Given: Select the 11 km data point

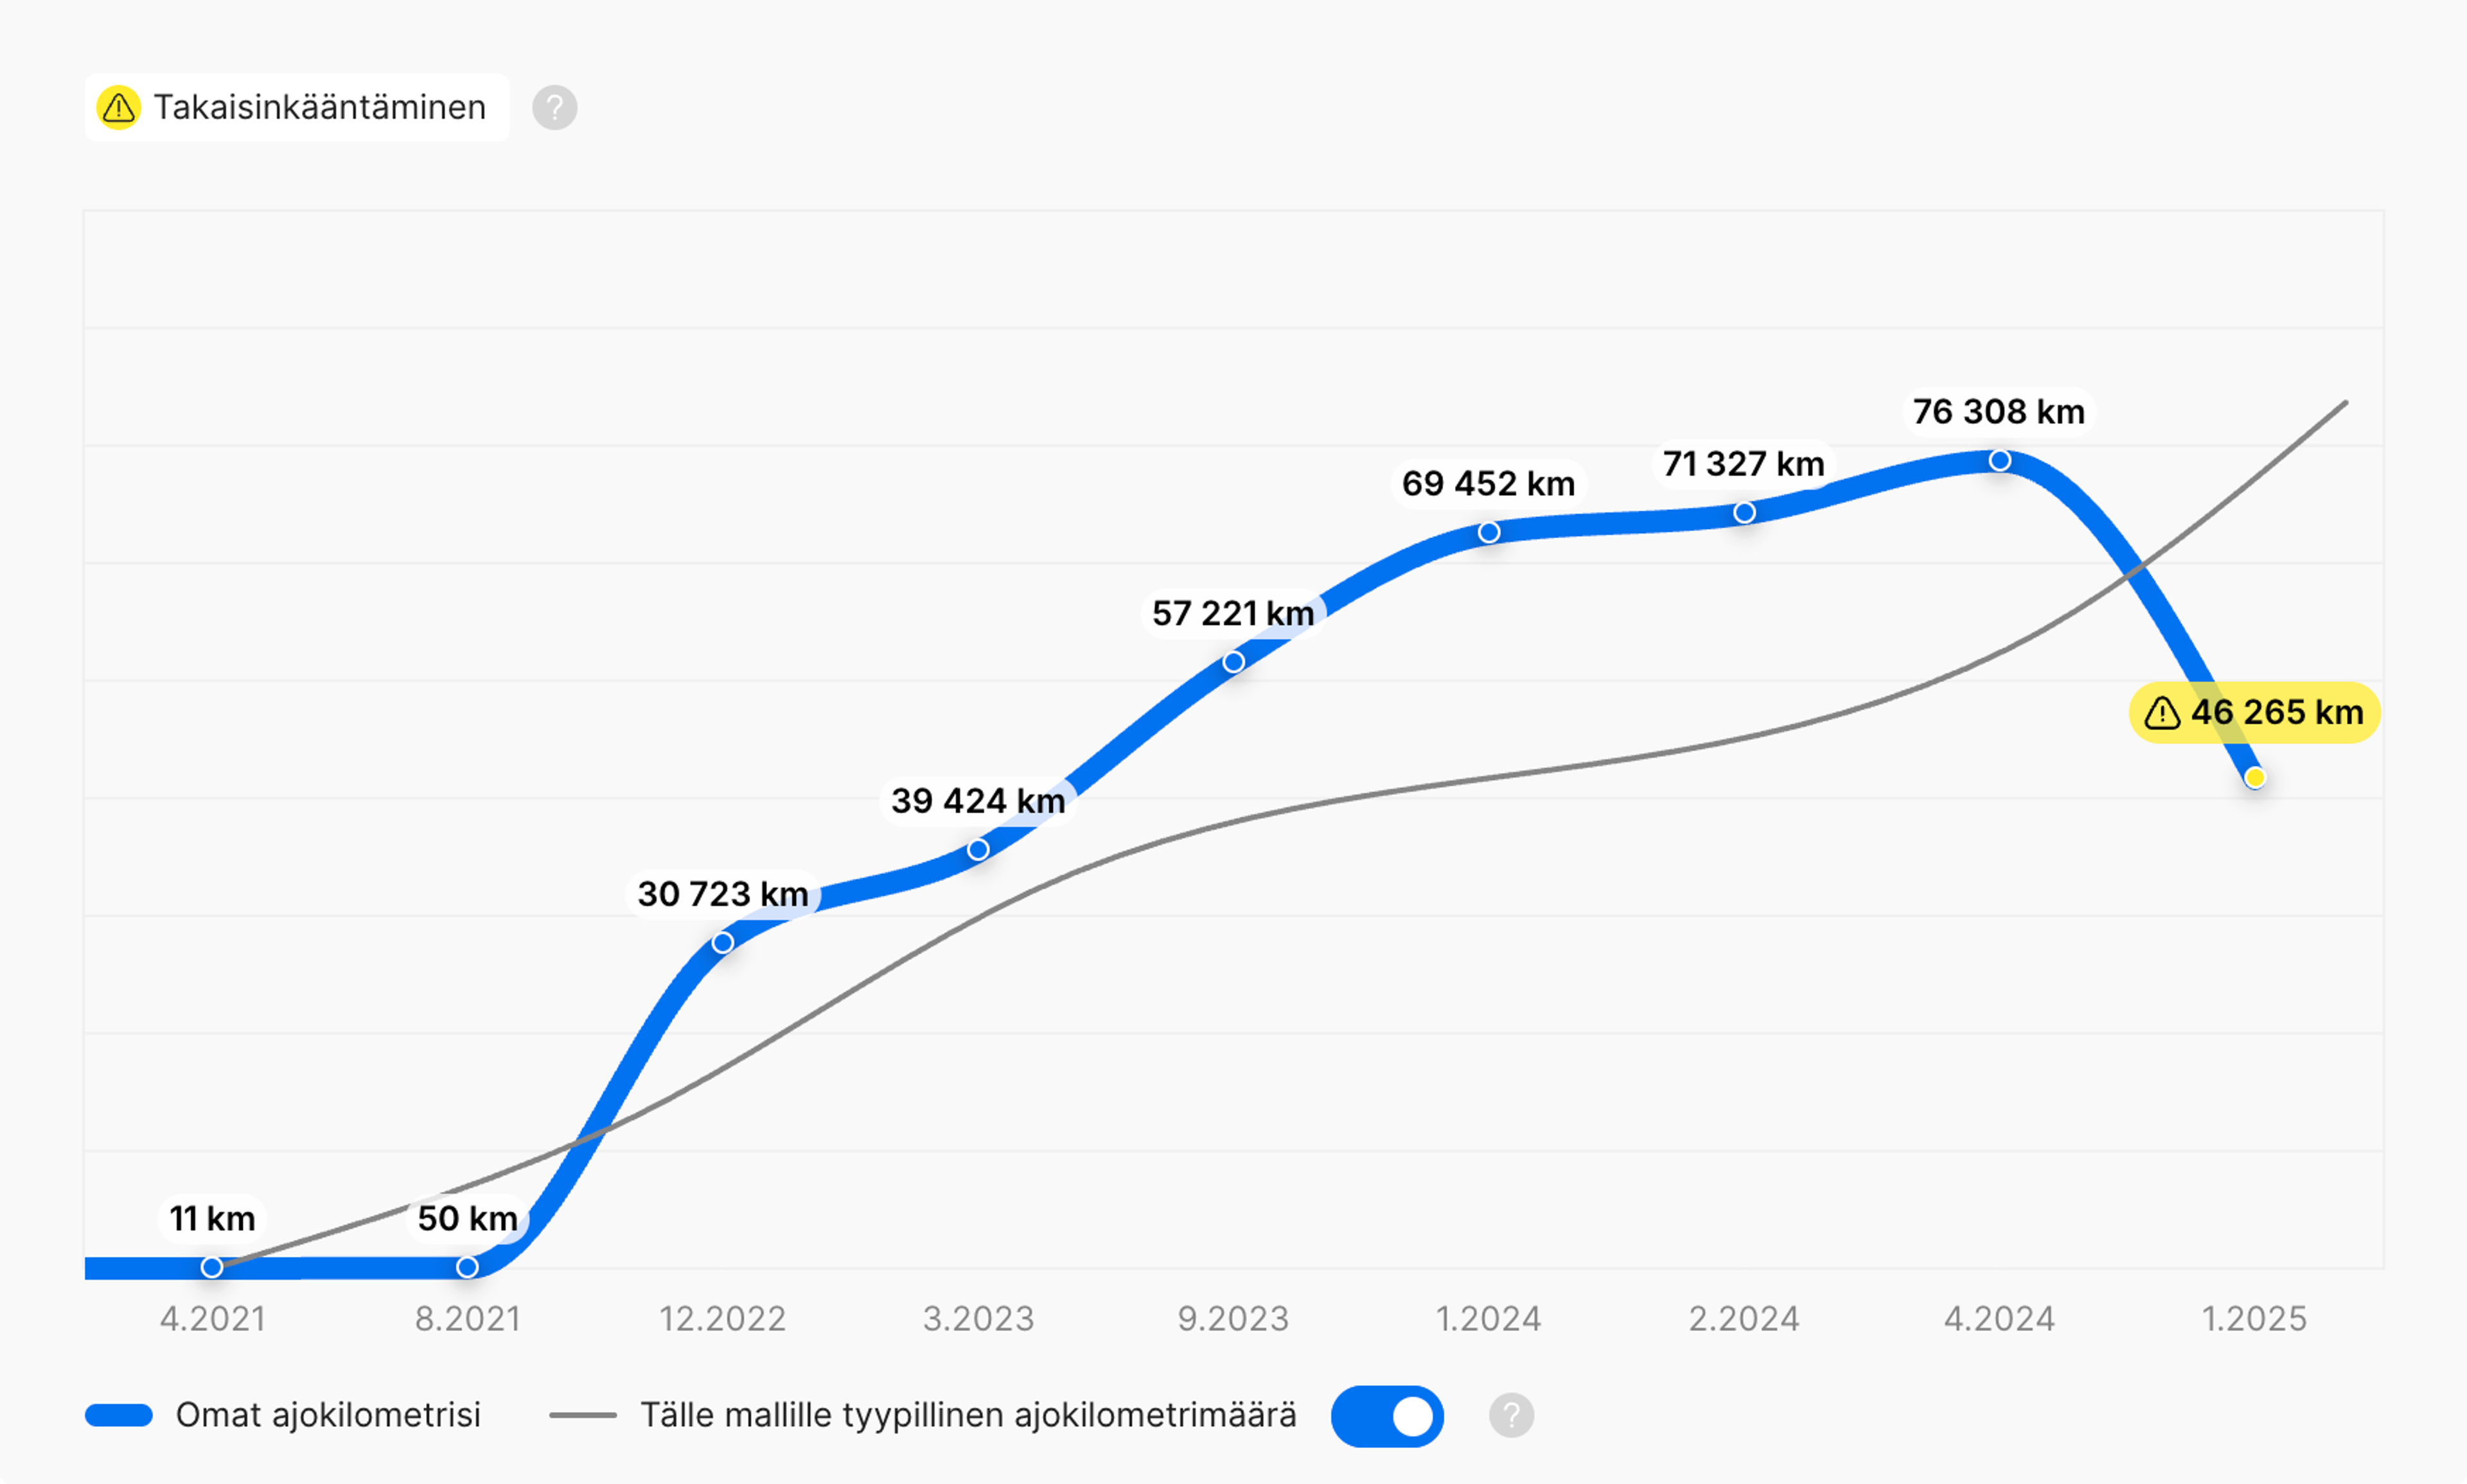Looking at the screenshot, I should tap(212, 1267).
